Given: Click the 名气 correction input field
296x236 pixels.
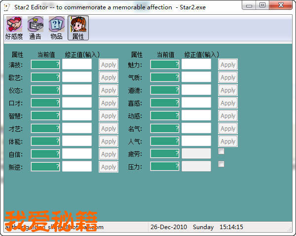Looking at the screenshot, I should pos(196,128).
